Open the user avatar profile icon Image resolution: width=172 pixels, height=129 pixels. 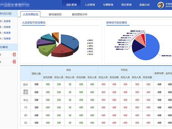pyautogui.click(x=160, y=5)
